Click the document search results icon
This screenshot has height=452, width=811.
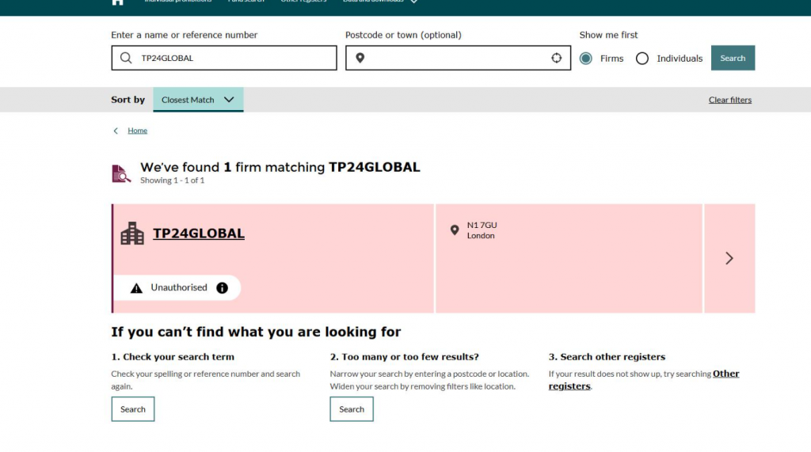(x=121, y=174)
